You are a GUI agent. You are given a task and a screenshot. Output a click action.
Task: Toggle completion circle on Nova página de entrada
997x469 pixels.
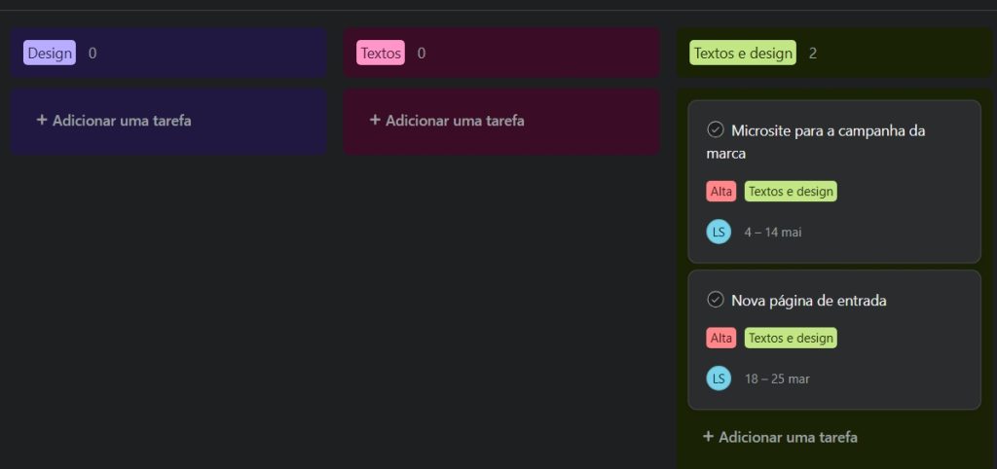(715, 300)
